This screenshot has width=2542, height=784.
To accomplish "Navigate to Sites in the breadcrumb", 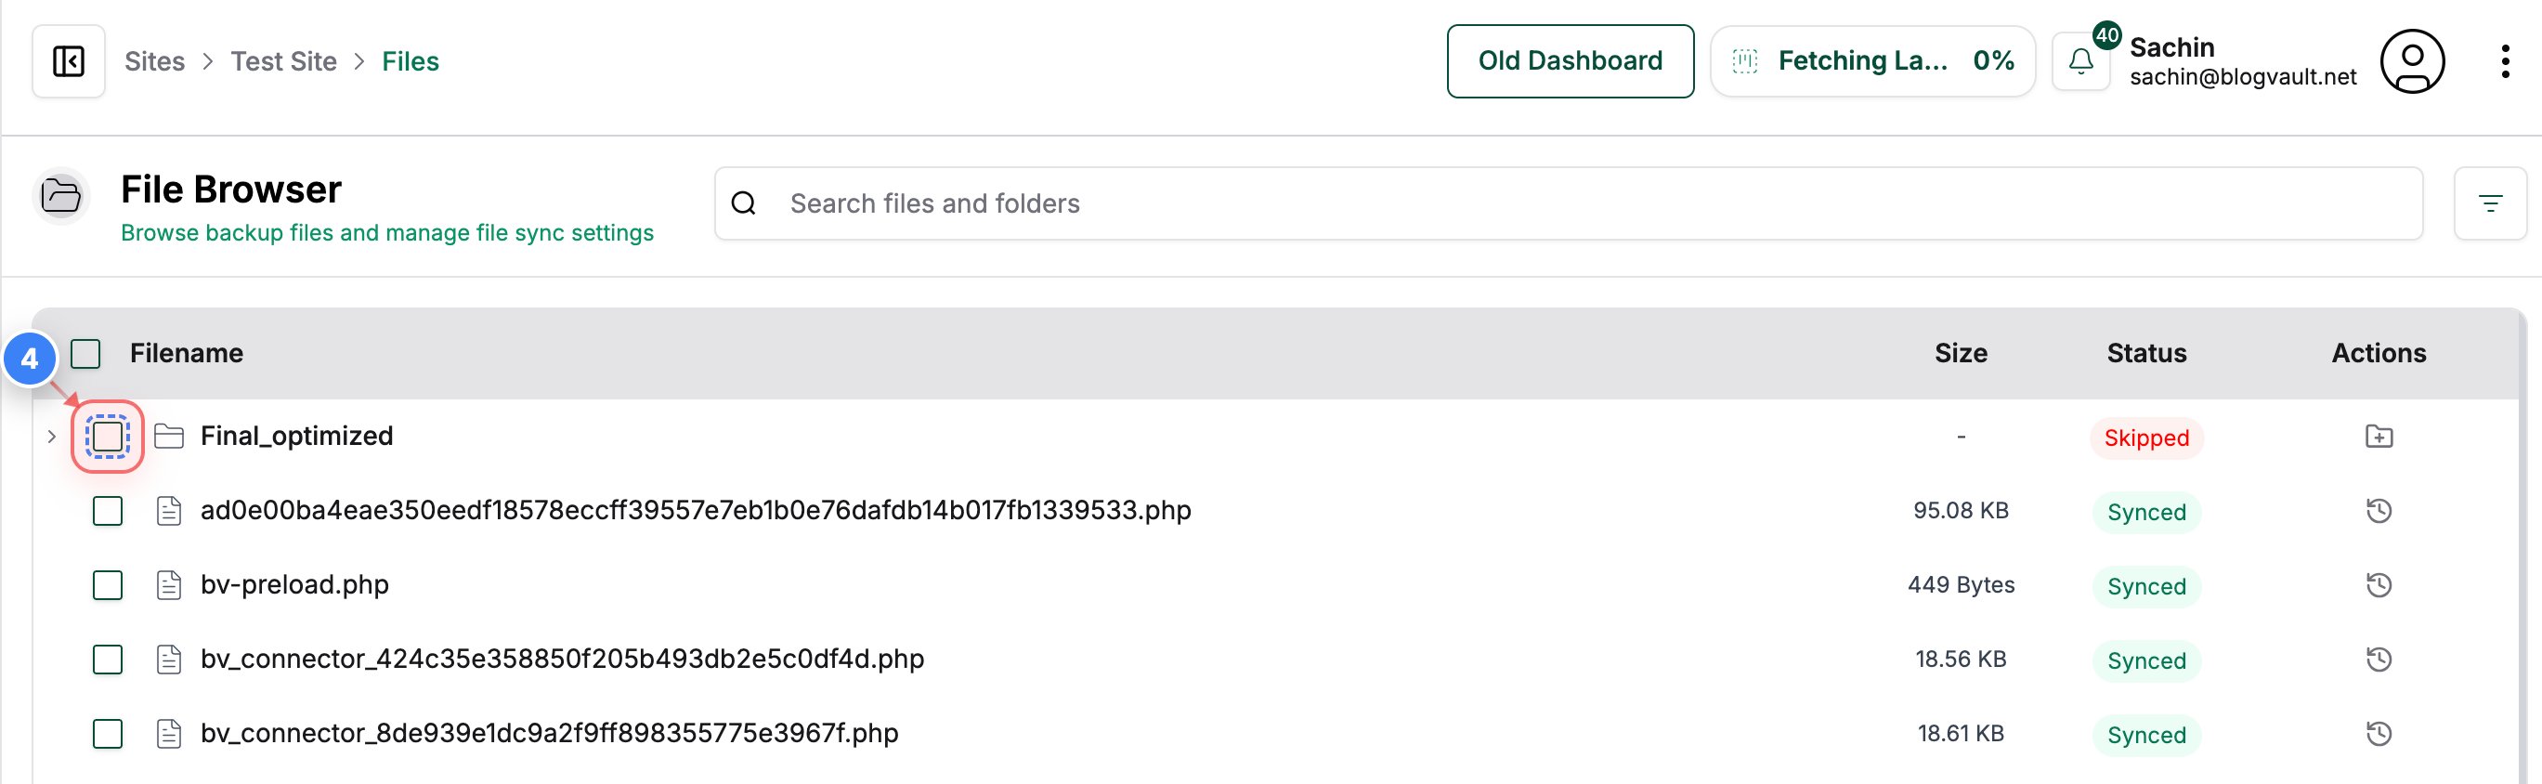I will pos(154,61).
